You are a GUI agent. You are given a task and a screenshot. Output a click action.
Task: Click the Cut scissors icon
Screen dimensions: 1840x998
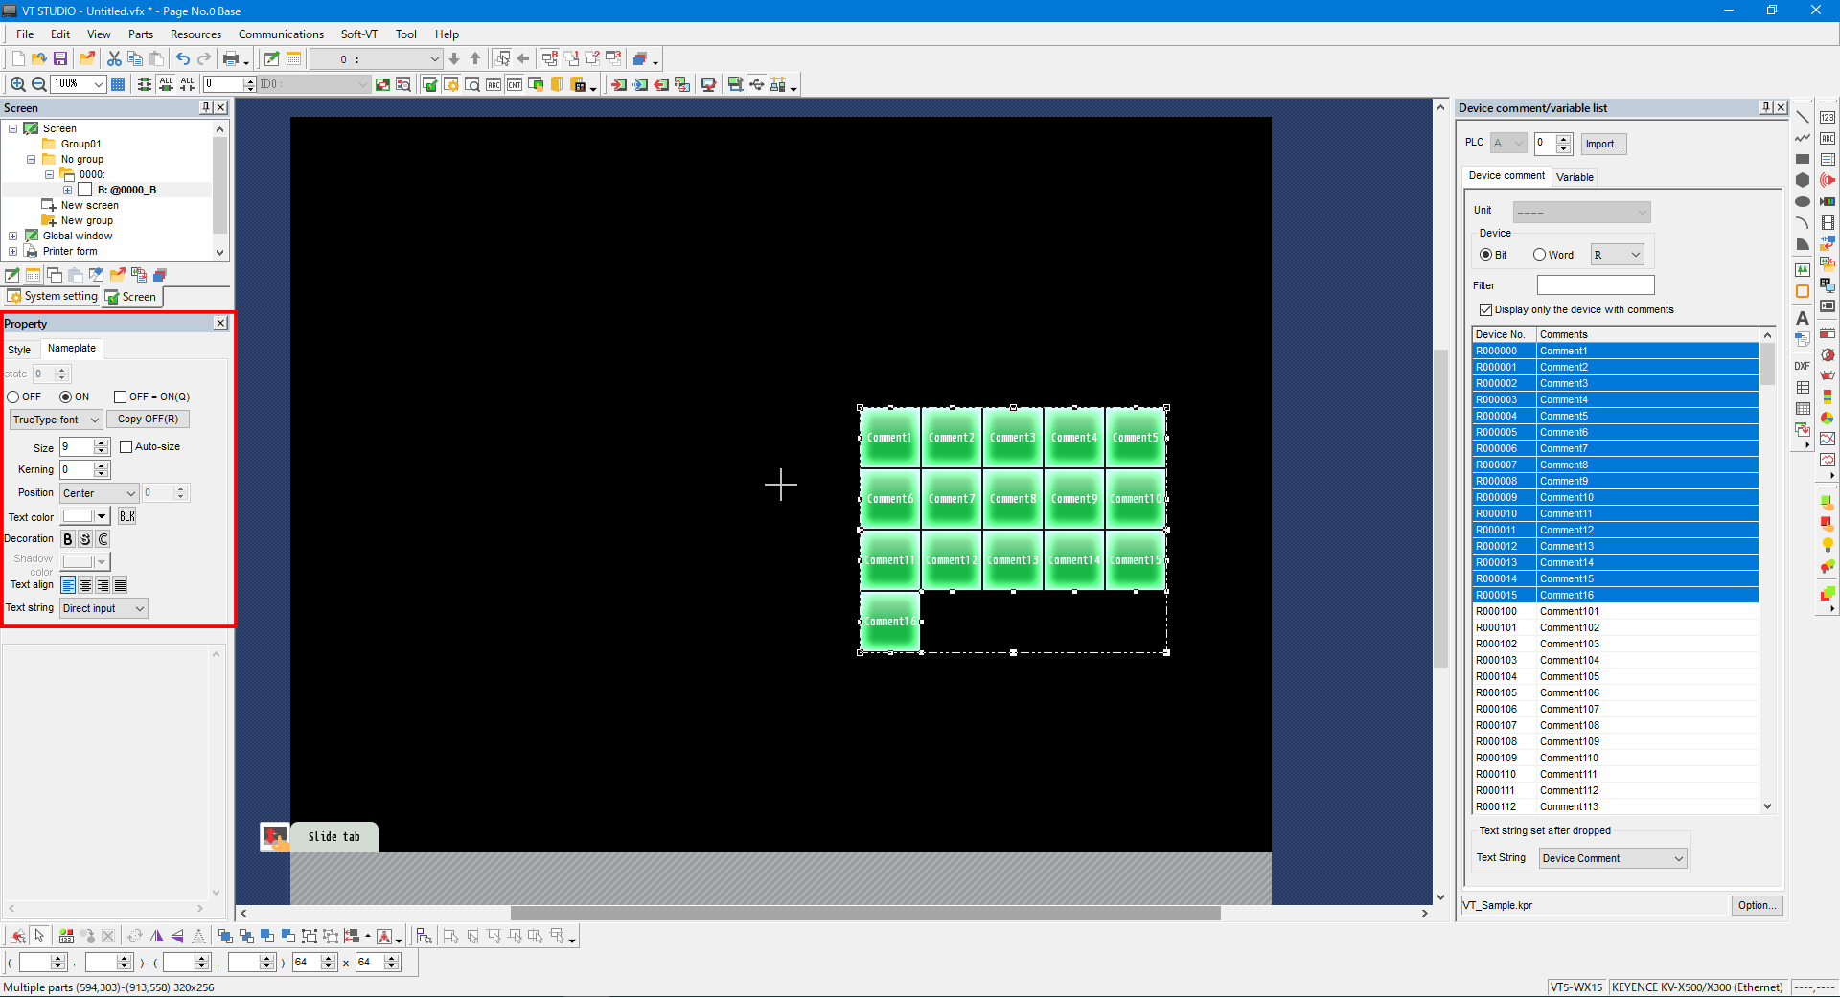click(114, 59)
